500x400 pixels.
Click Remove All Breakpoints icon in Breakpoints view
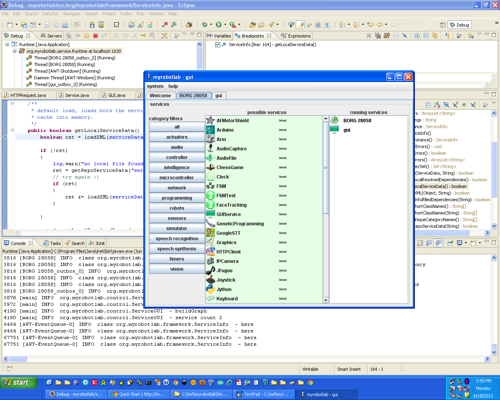pyautogui.click(x=378, y=36)
